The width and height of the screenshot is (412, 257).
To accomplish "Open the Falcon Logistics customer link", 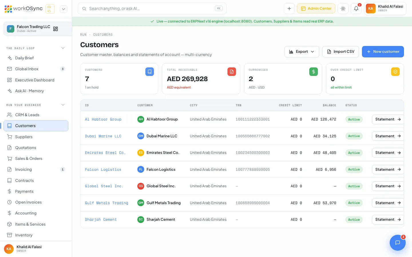I will click(x=103, y=170).
